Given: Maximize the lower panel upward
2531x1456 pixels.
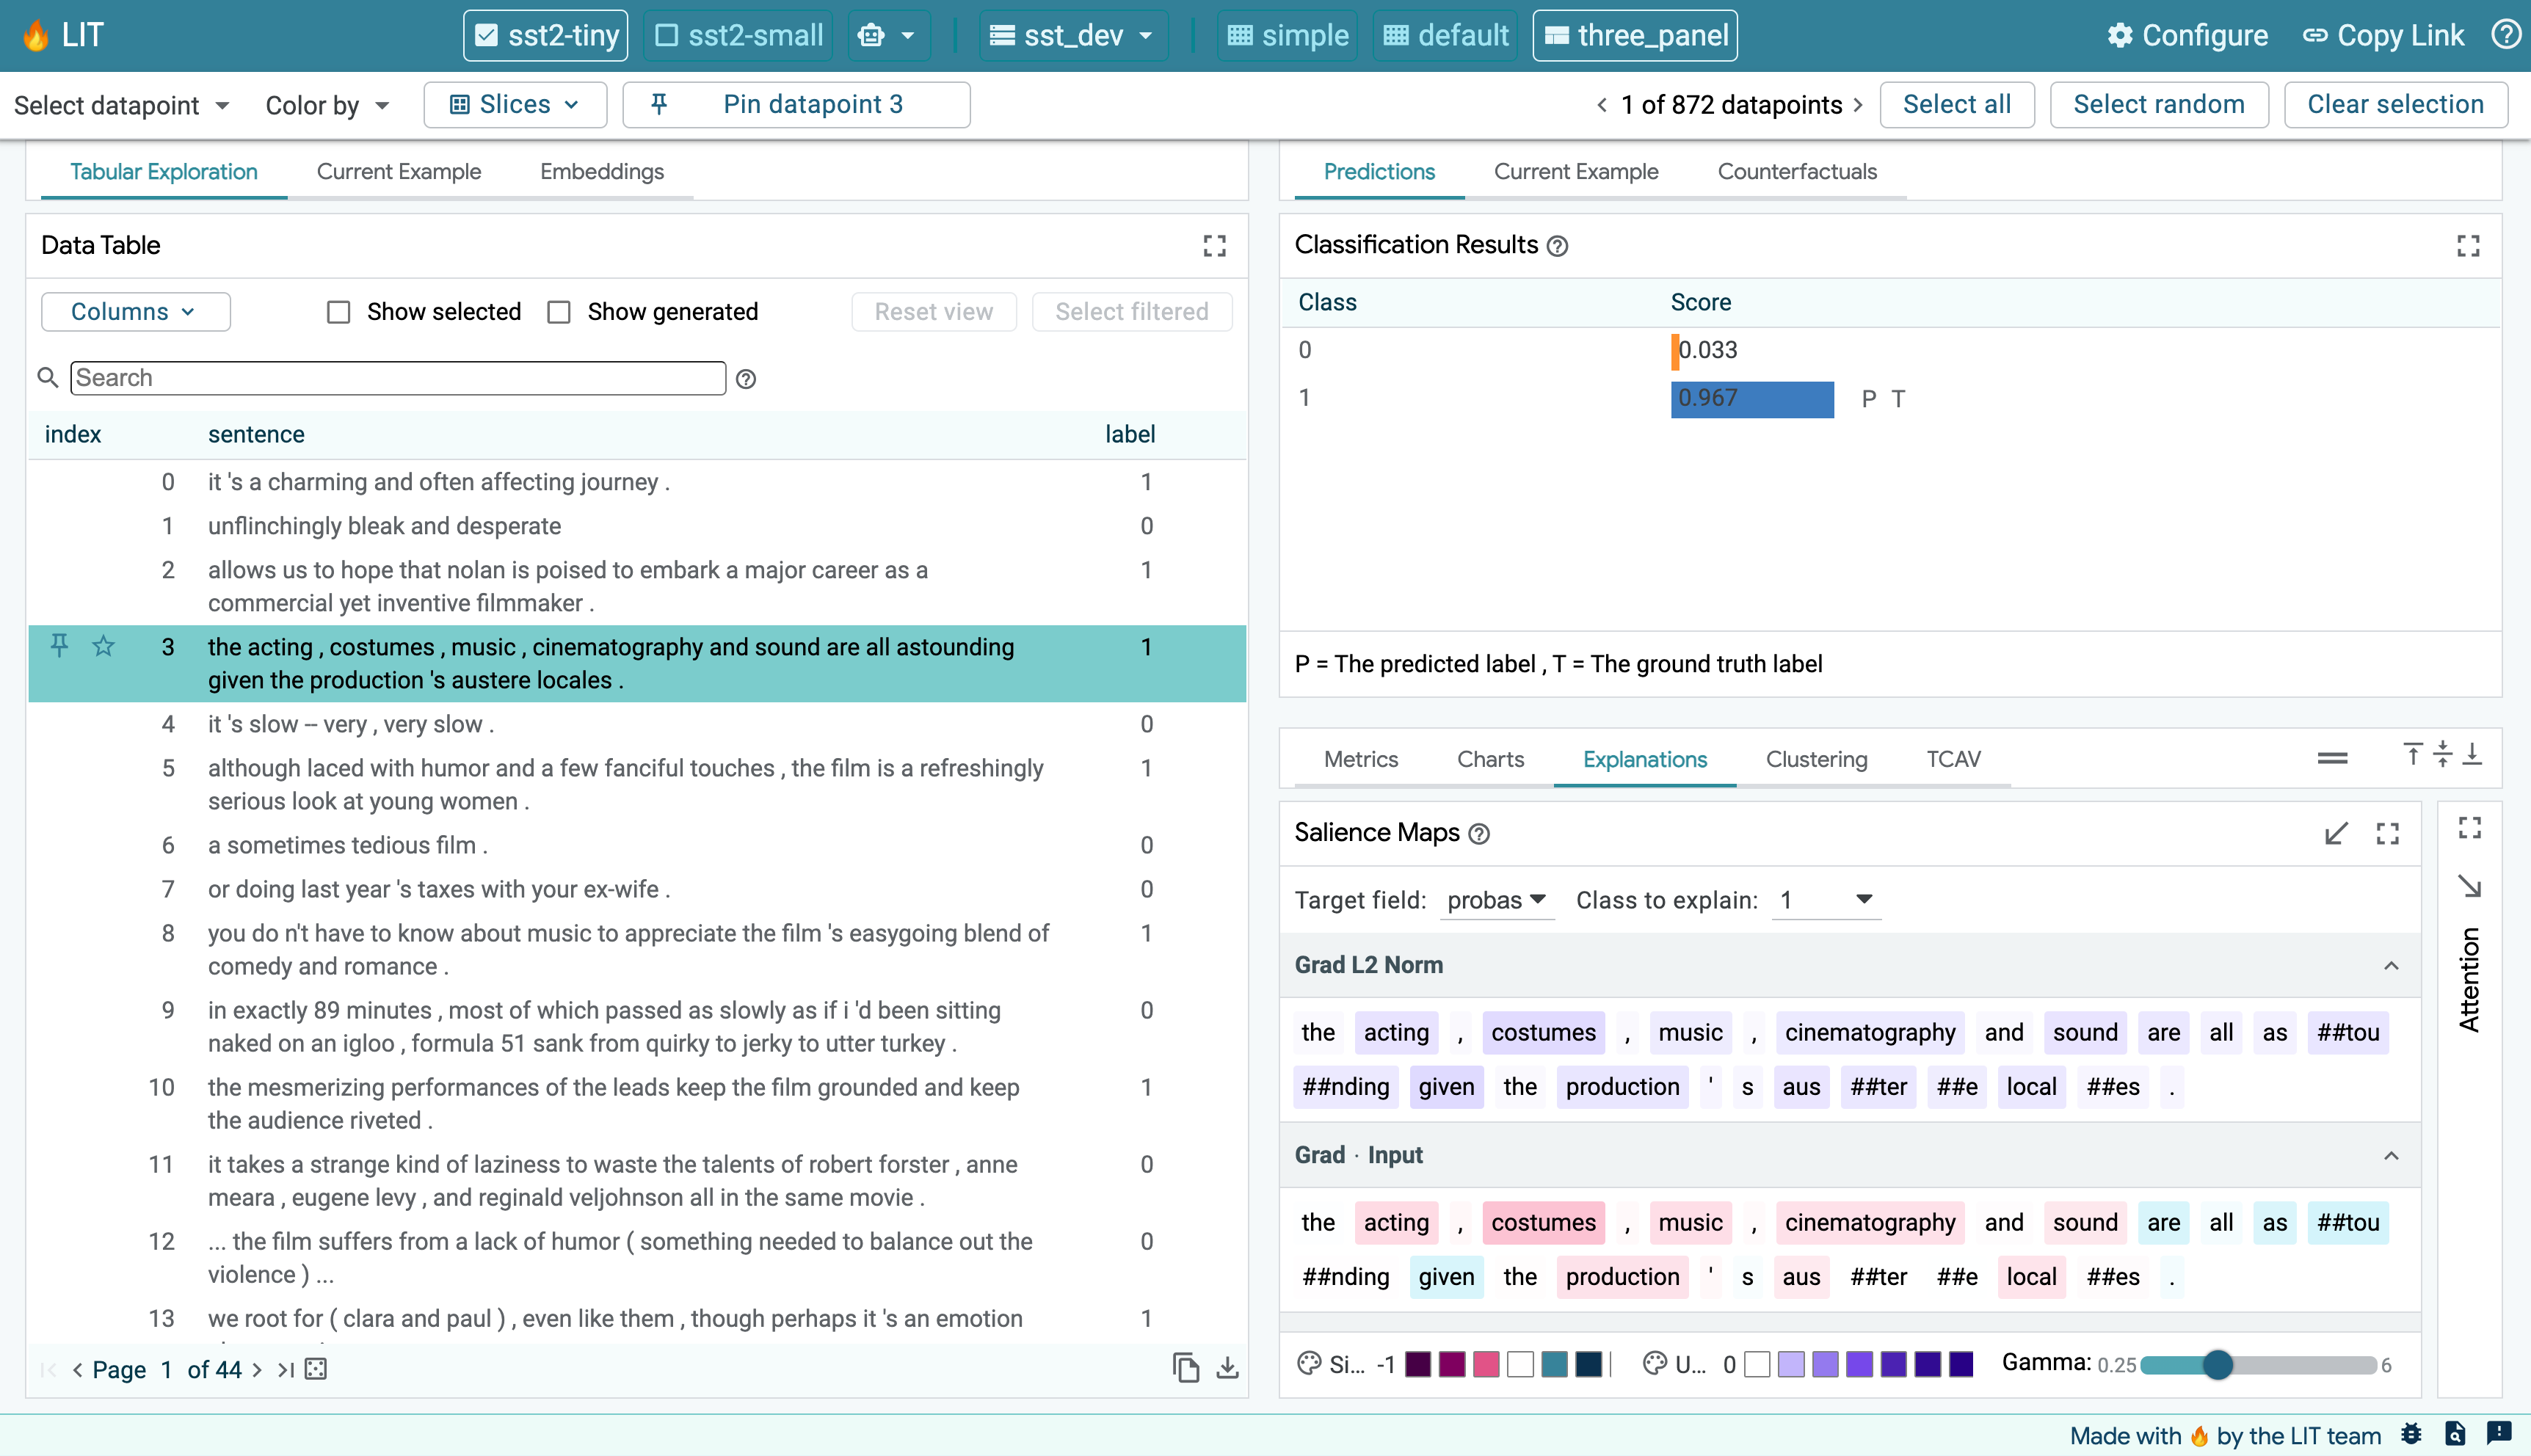Looking at the screenshot, I should pos(2412,754).
